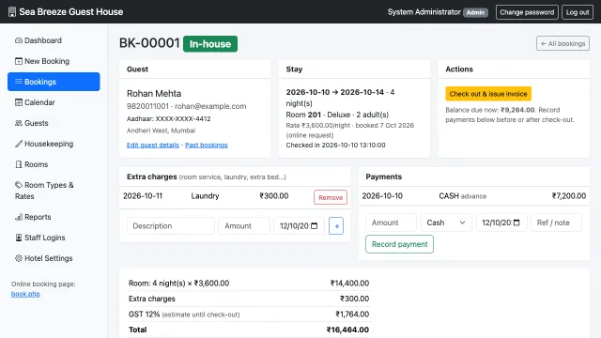Remove the Laundry extra charge
Viewport: 601px width, 338px height.
coord(331,197)
